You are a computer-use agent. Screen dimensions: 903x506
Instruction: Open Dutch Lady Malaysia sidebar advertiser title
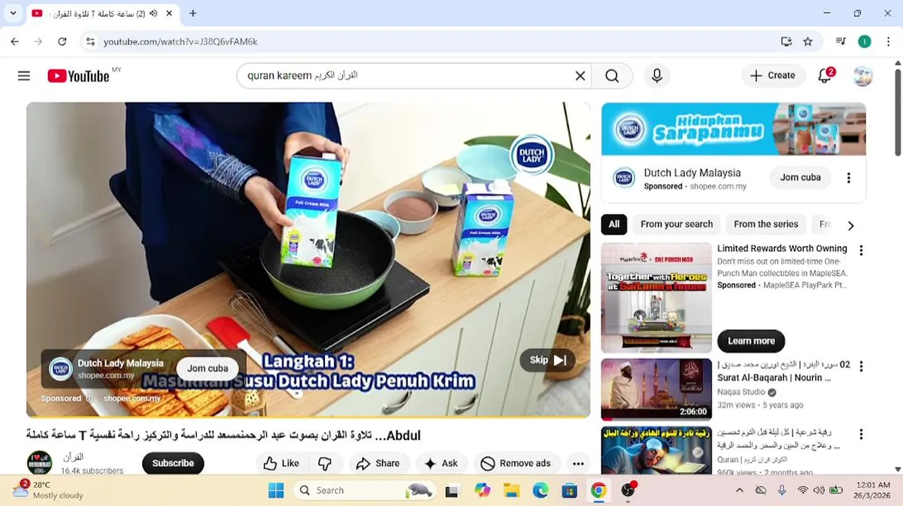[x=692, y=173]
